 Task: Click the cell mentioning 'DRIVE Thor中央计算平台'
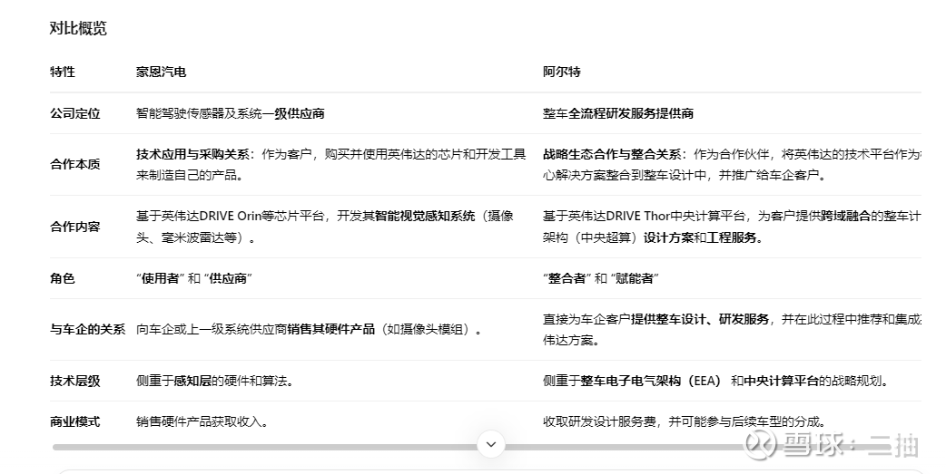tap(732, 227)
